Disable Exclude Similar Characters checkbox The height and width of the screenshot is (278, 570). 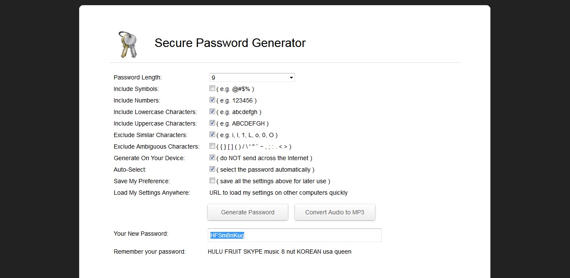tap(213, 135)
